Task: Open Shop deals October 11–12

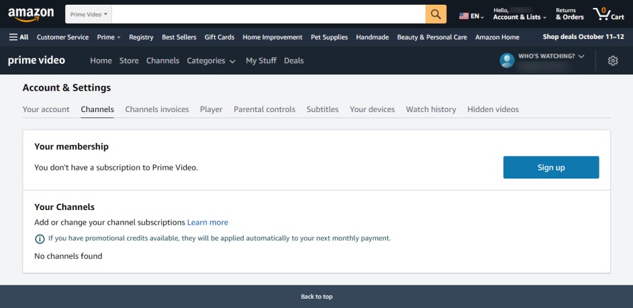Action: (x=583, y=37)
